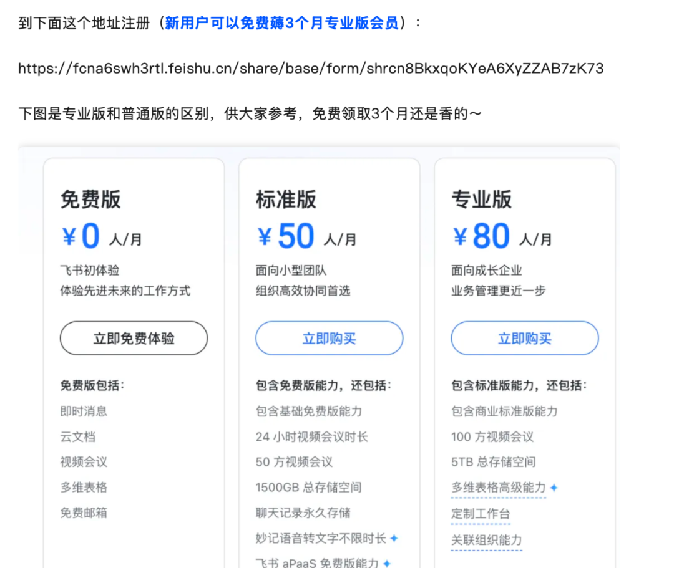Click the 24 小时视频会议时长 feature
Screen dimensions: 674x568
[312, 436]
